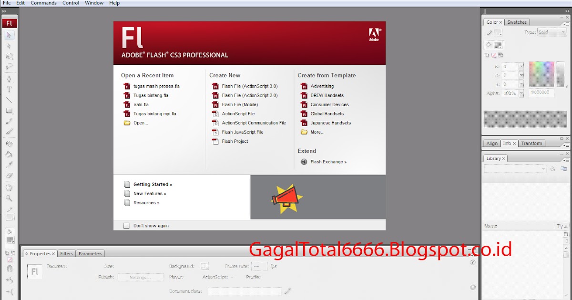Click the Fl logo atop the tools panel
Viewport: 572px width, 300px height.
click(x=10, y=23)
